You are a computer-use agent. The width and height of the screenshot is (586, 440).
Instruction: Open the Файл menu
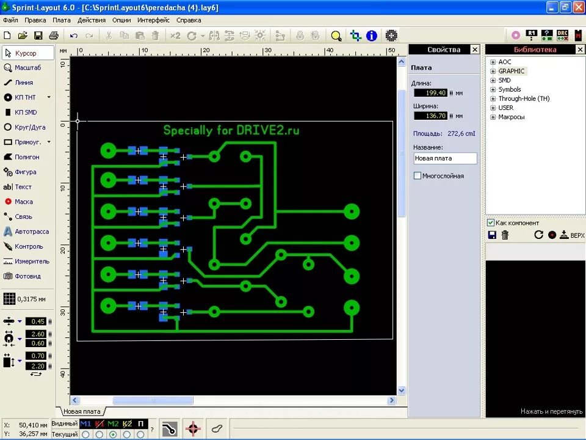coord(10,20)
